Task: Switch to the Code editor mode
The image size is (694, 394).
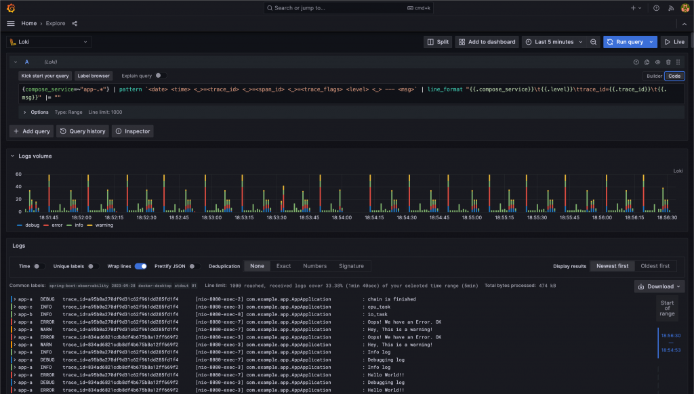Action: (x=674, y=76)
